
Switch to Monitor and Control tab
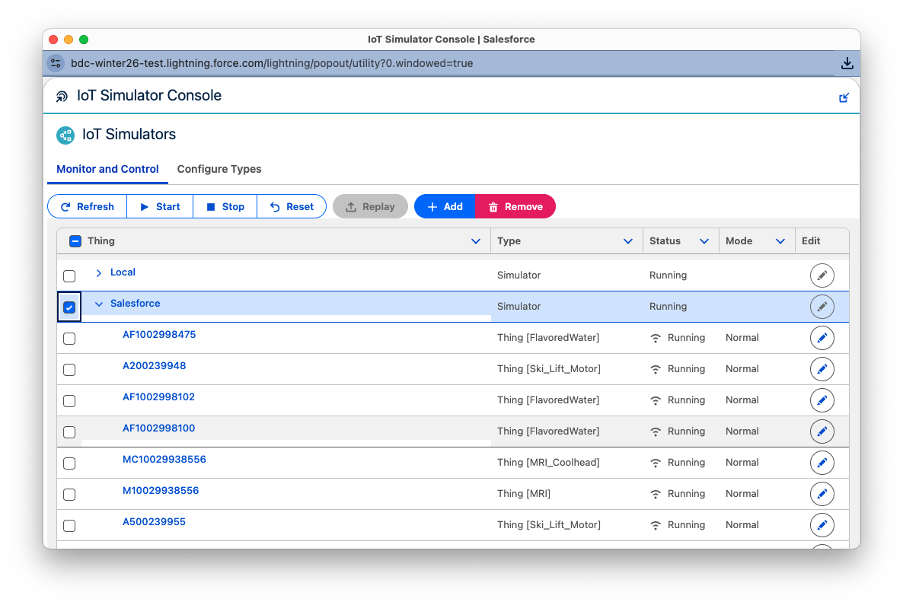(107, 169)
